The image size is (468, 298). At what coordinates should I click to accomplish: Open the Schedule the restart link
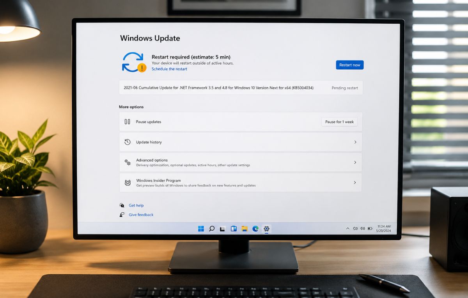pyautogui.click(x=169, y=69)
